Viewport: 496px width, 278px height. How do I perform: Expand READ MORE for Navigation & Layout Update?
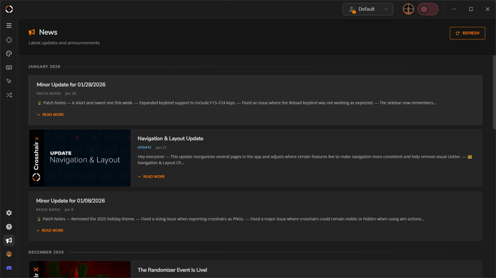151,177
